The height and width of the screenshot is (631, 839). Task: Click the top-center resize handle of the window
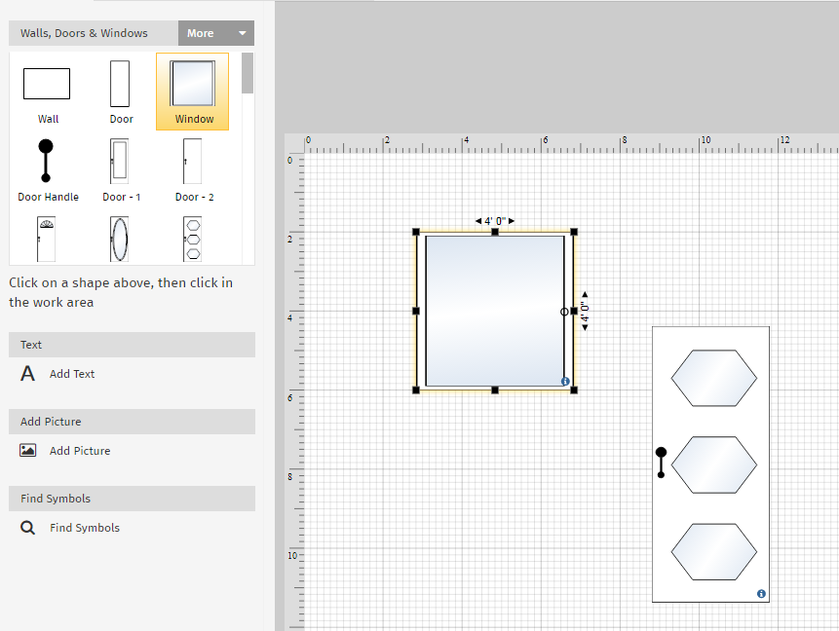point(495,232)
